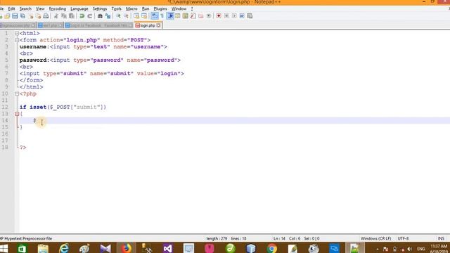Click 'Windows (CR LF)' in status bar
This screenshot has height=253, width=450.
375,238
